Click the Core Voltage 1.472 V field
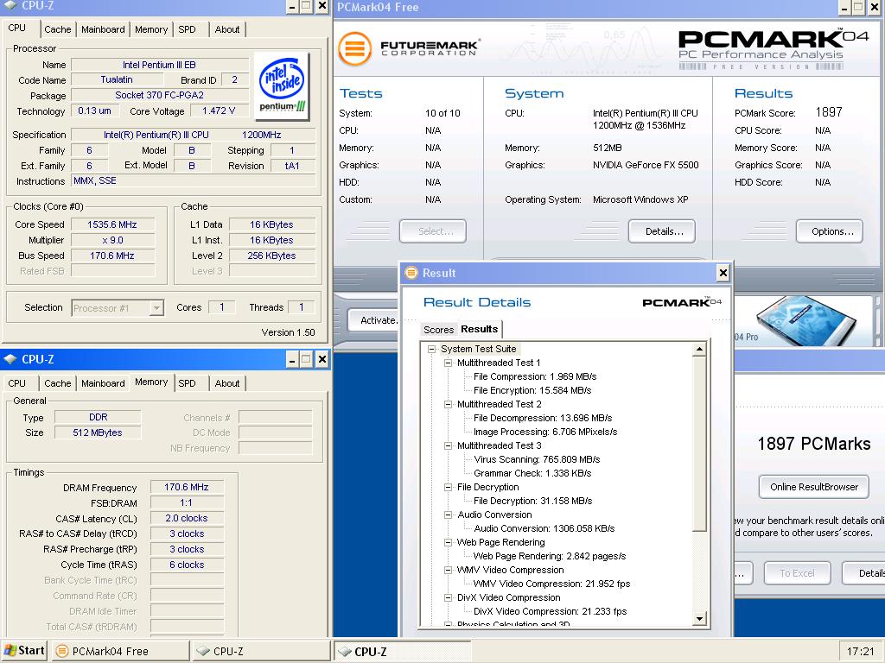 (219, 111)
